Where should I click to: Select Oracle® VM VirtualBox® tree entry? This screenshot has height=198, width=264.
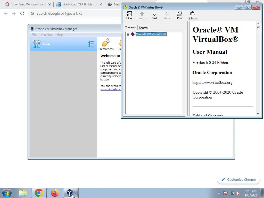pyautogui.click(x=151, y=34)
